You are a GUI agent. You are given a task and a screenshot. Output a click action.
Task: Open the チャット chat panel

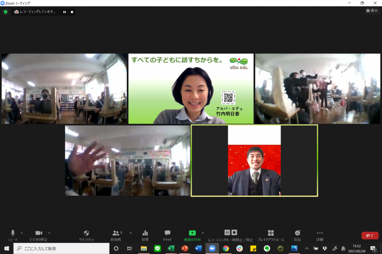point(168,236)
